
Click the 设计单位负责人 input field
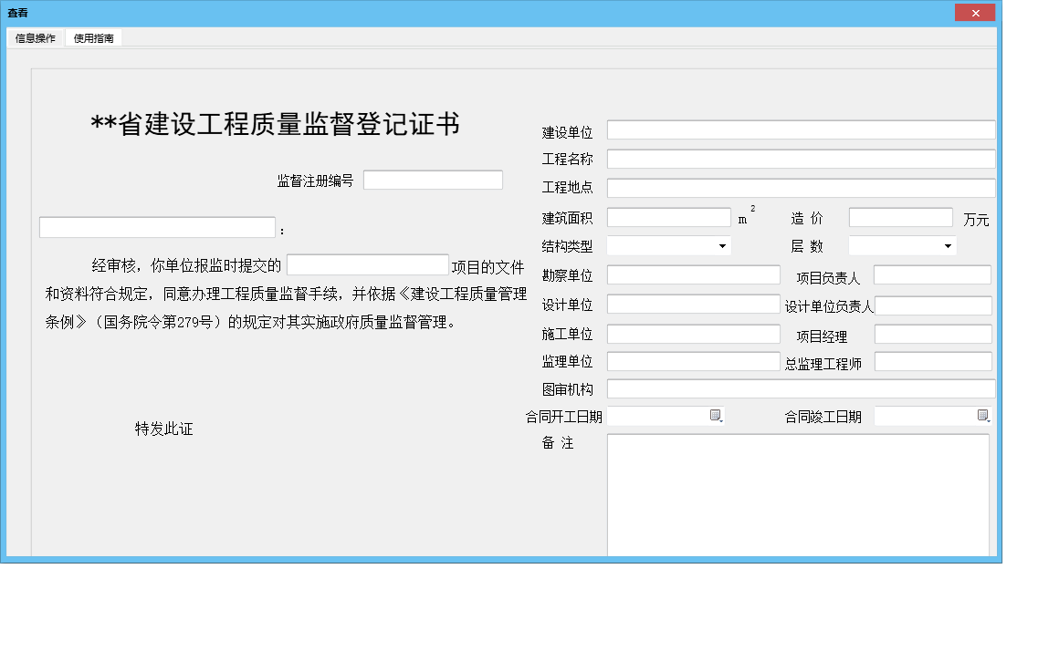coord(932,305)
